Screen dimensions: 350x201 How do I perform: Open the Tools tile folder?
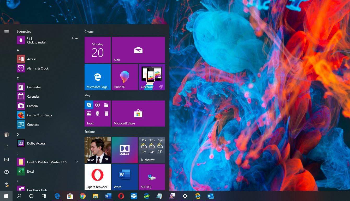point(97,114)
